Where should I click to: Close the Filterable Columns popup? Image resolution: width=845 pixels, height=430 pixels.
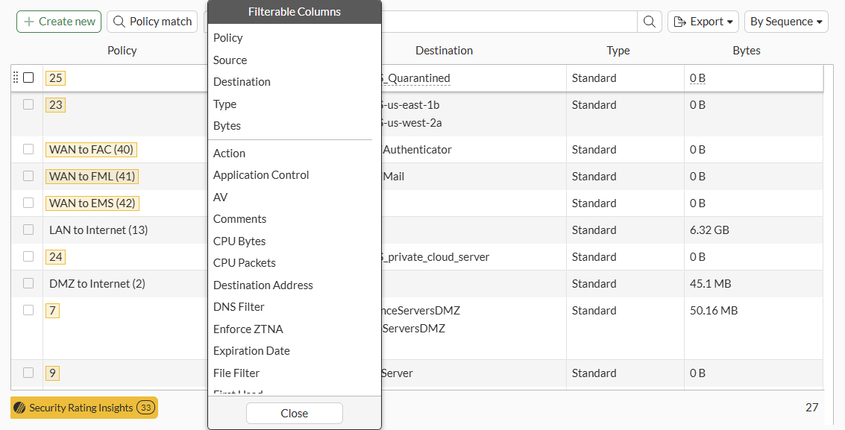pyautogui.click(x=295, y=413)
